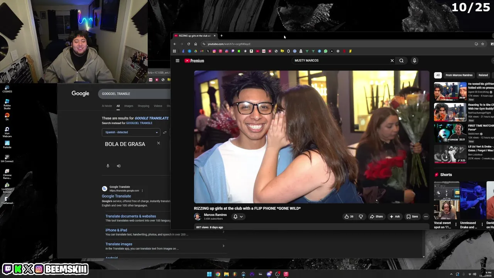Clear the MUSTY MARCOS search text
This screenshot has height=278, width=494.
392,61
